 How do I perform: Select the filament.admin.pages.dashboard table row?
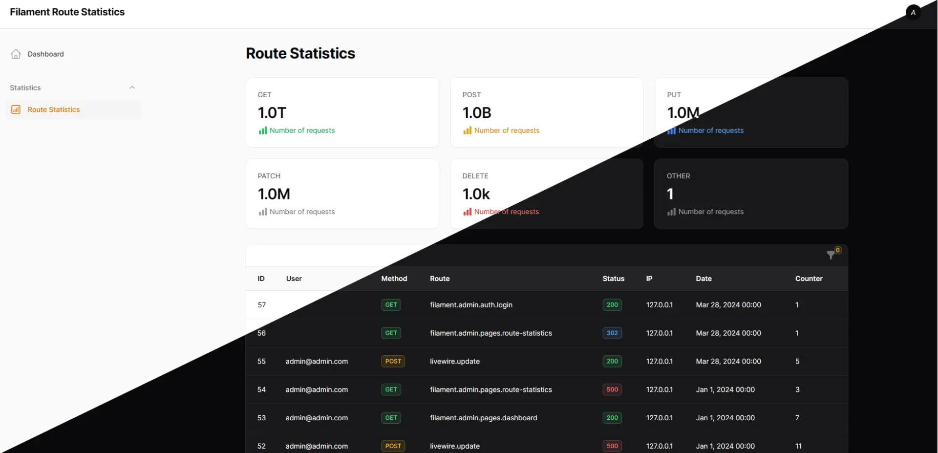point(484,418)
